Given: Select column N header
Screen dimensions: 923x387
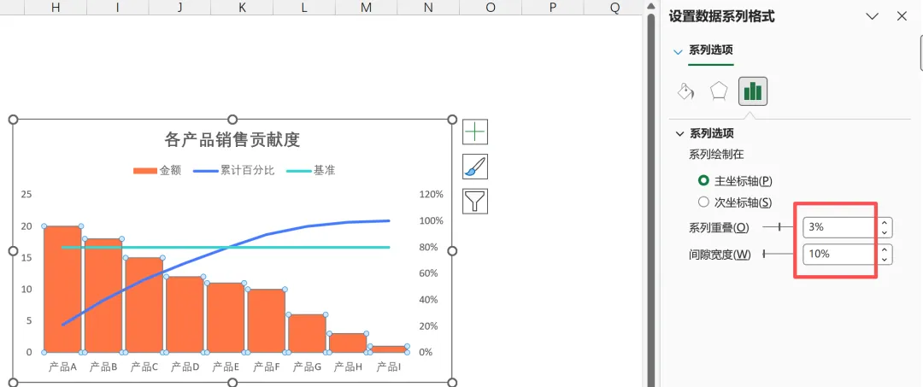Looking at the screenshot, I should pyautogui.click(x=428, y=7).
